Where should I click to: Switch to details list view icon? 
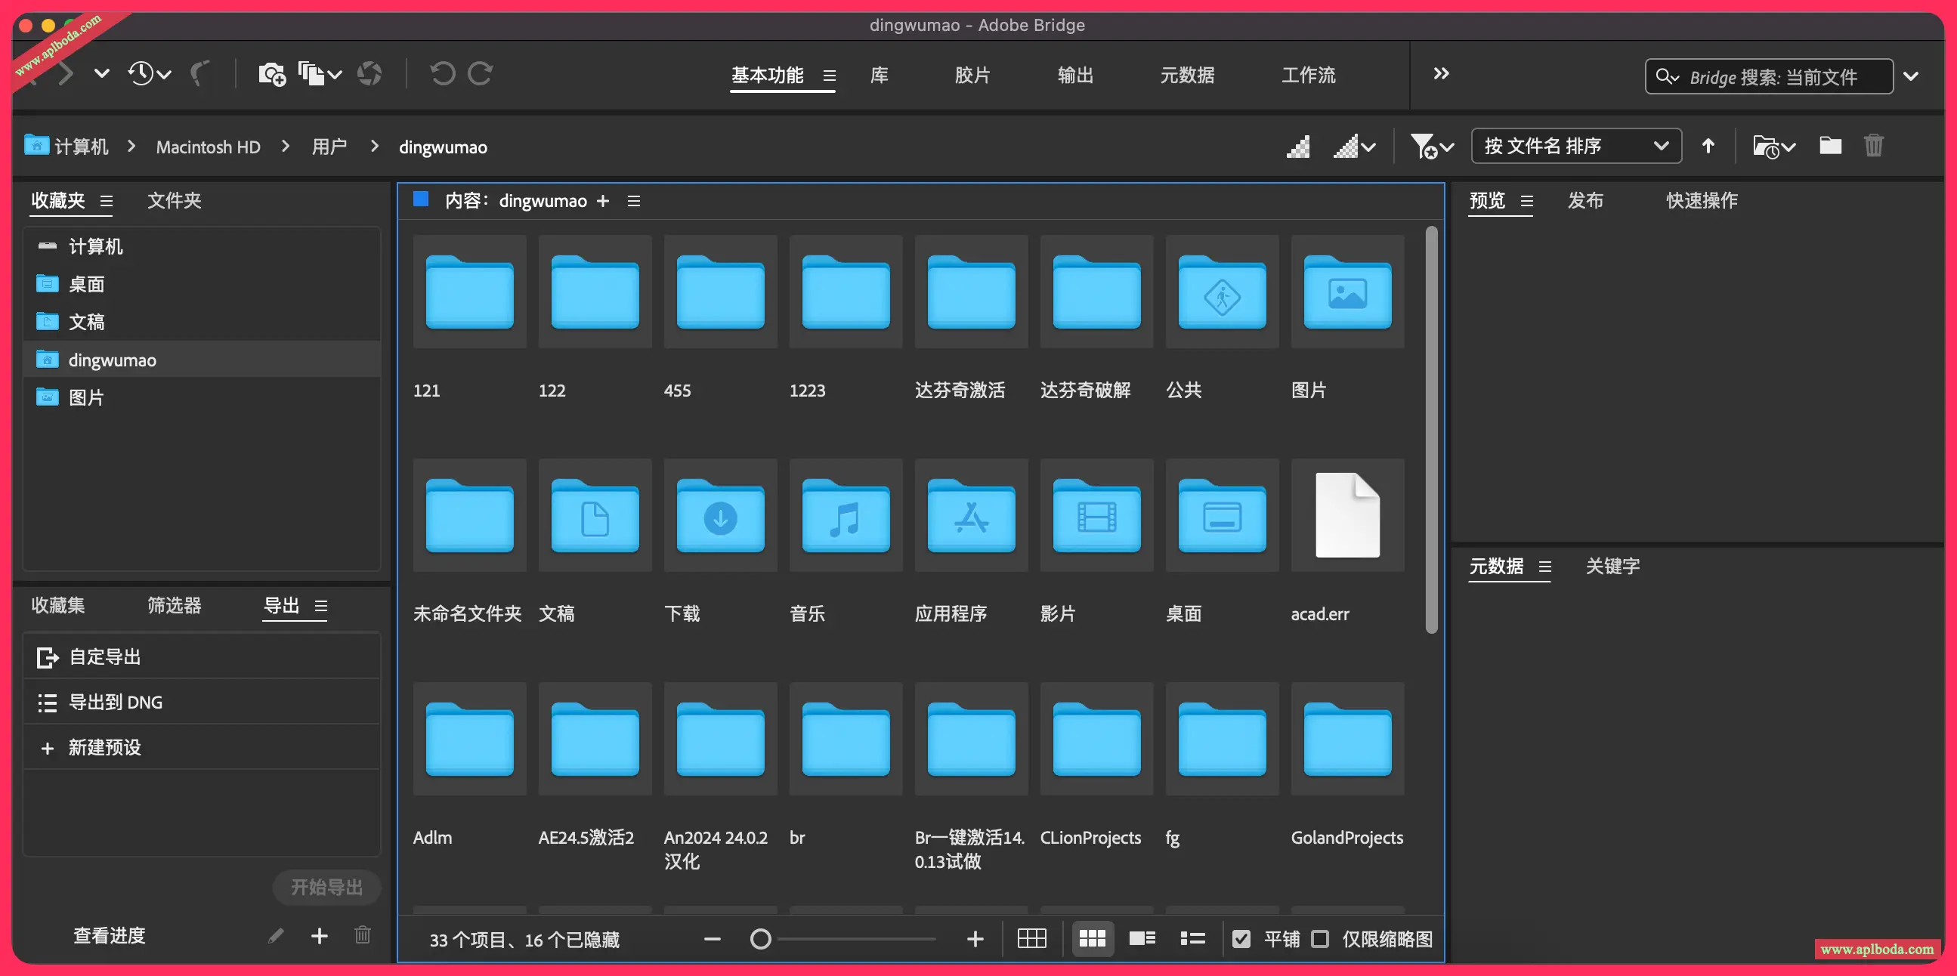pos(1142,939)
